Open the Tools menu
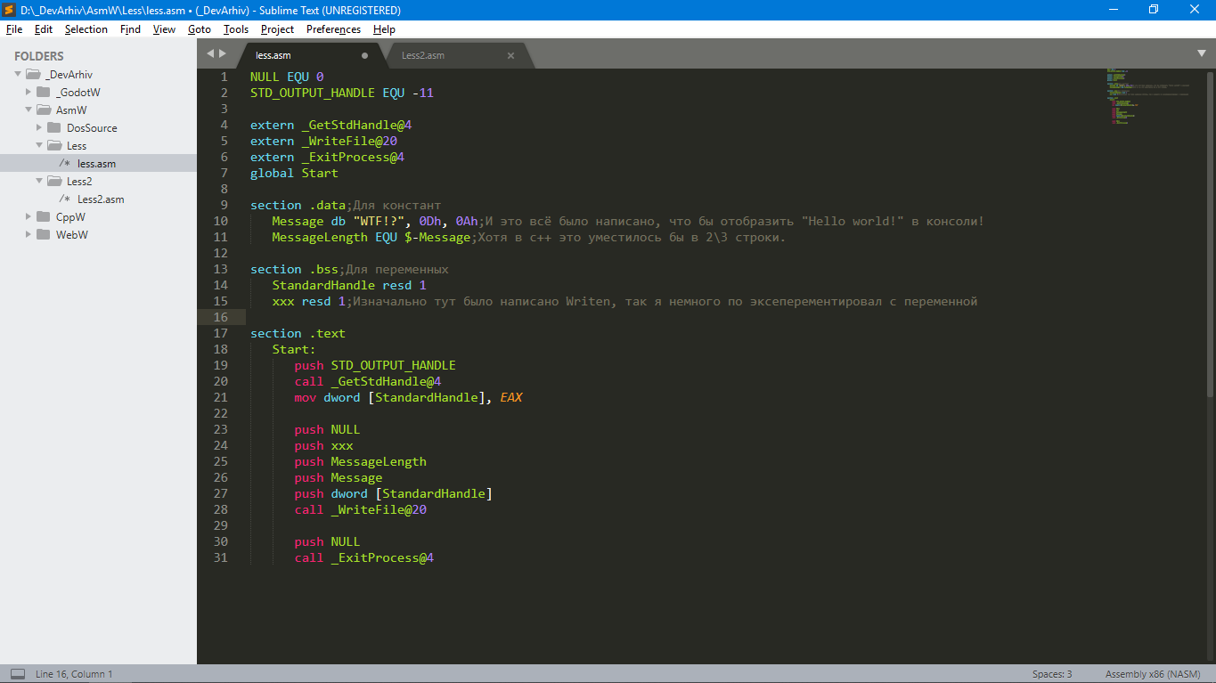Viewport: 1216px width, 683px height. [236, 29]
